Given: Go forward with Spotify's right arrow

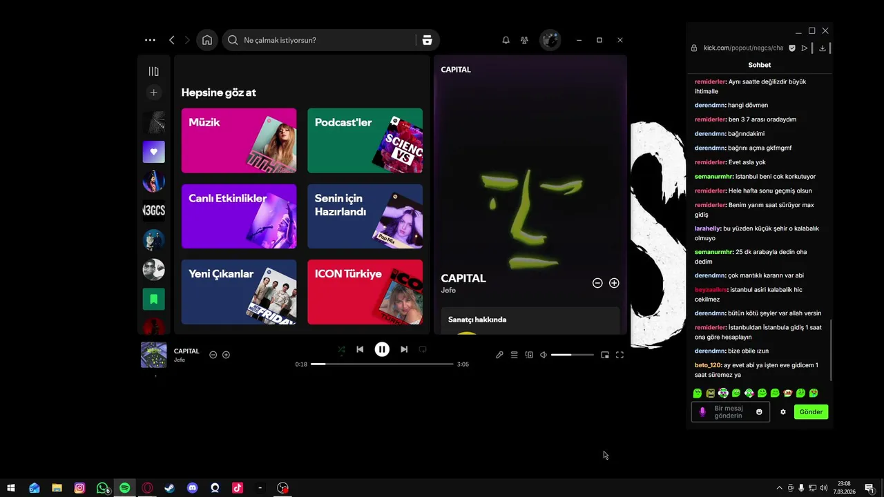Looking at the screenshot, I should pyautogui.click(x=187, y=40).
